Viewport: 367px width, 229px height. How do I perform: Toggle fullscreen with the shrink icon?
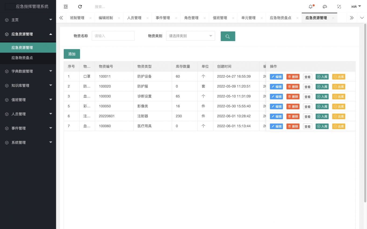pyautogui.click(x=339, y=7)
